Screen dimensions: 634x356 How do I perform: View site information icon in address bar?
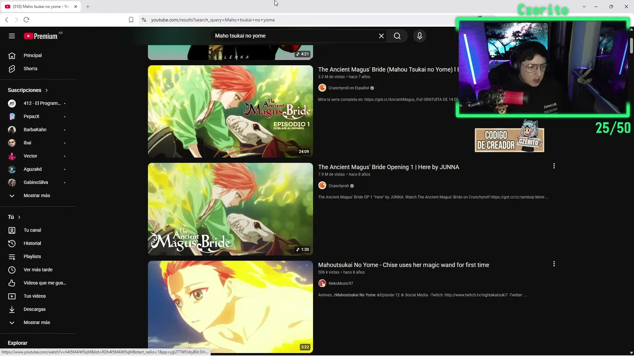(x=144, y=20)
